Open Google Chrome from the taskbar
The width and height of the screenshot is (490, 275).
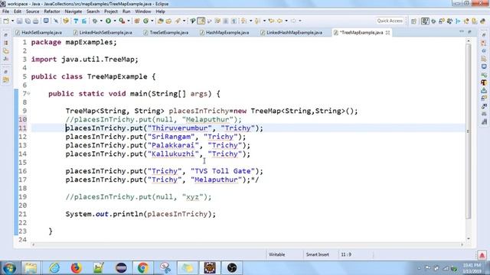(143, 268)
